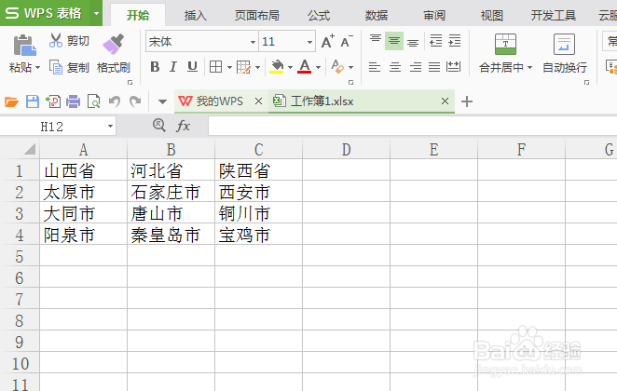The height and width of the screenshot is (391, 617).
Task: Switch to the 公式 ribbon tab
Action: pos(319,15)
